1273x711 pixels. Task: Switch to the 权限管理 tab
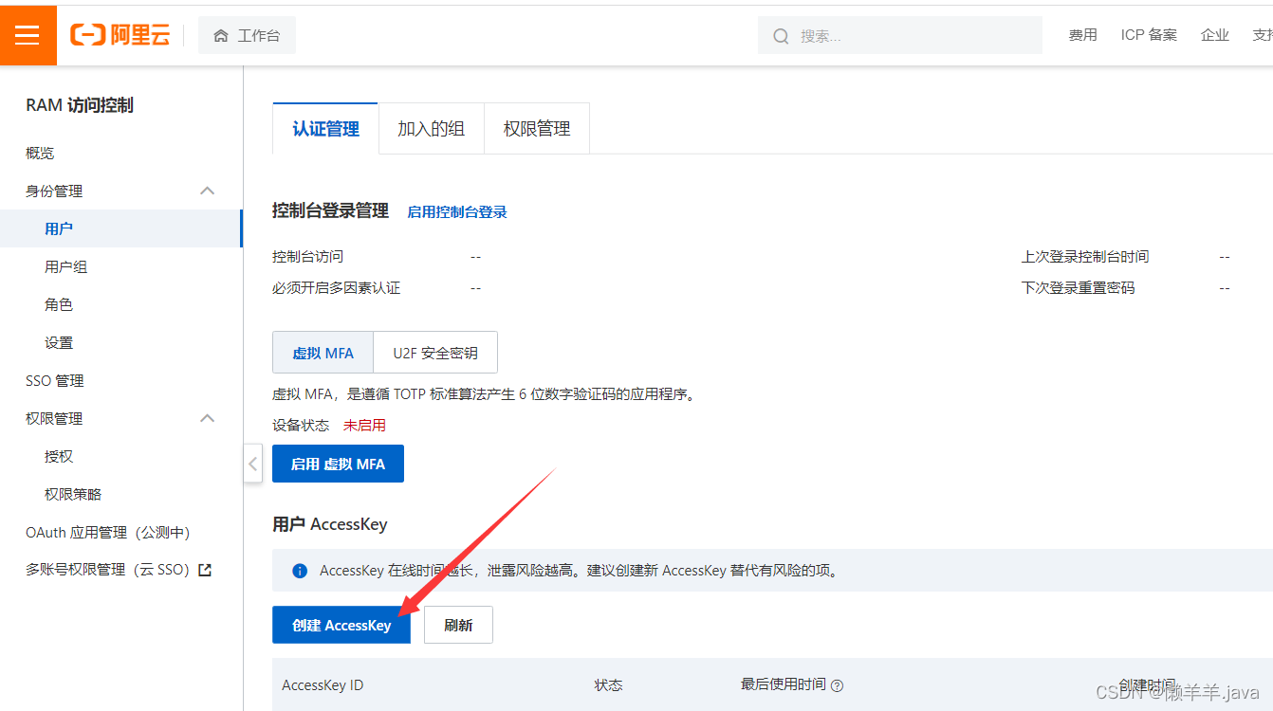click(537, 129)
